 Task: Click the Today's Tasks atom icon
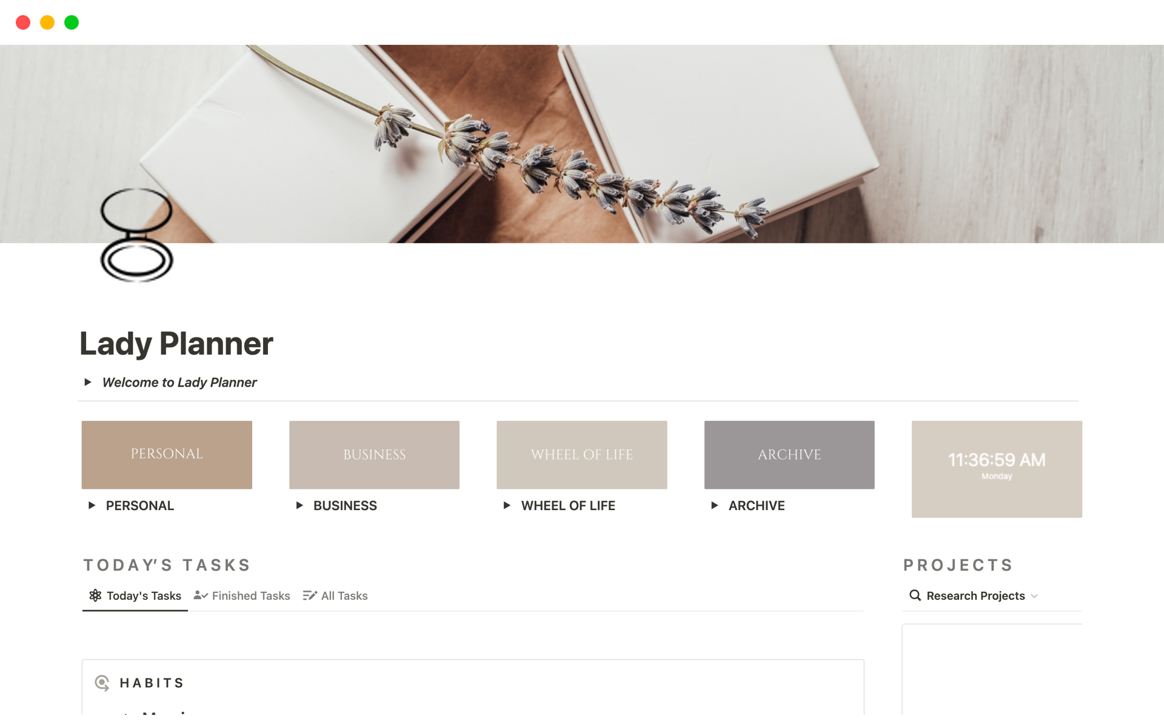point(95,596)
